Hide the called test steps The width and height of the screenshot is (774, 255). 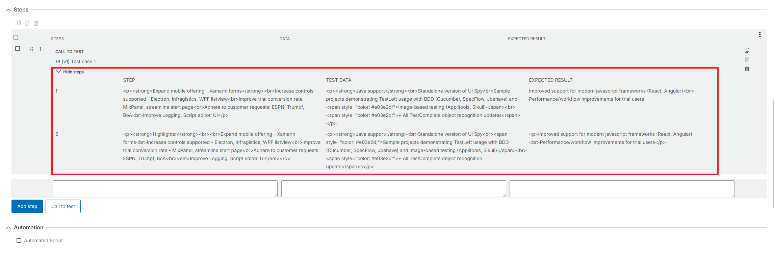coord(73,72)
